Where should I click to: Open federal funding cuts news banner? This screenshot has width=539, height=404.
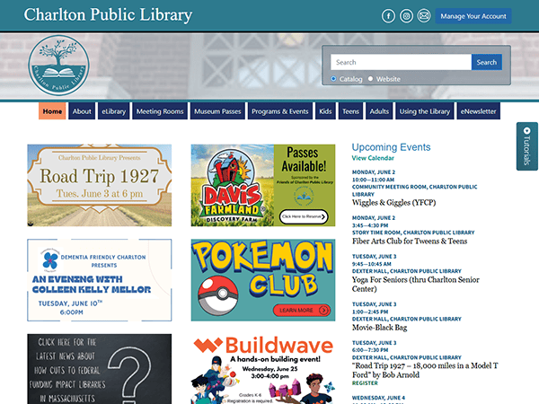click(x=100, y=369)
